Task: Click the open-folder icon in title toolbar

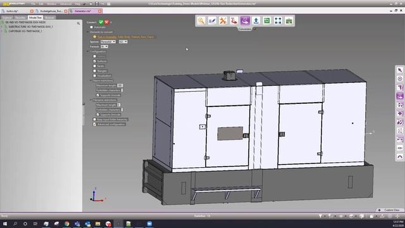Action: tap(90, 4)
